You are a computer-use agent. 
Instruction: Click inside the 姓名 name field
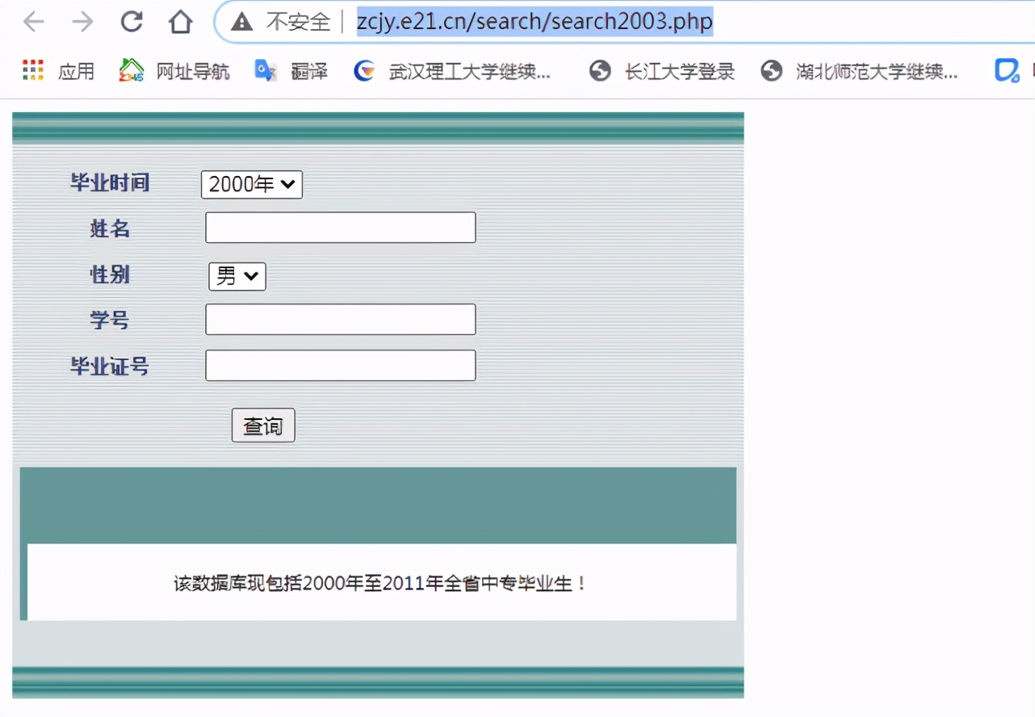tap(339, 227)
